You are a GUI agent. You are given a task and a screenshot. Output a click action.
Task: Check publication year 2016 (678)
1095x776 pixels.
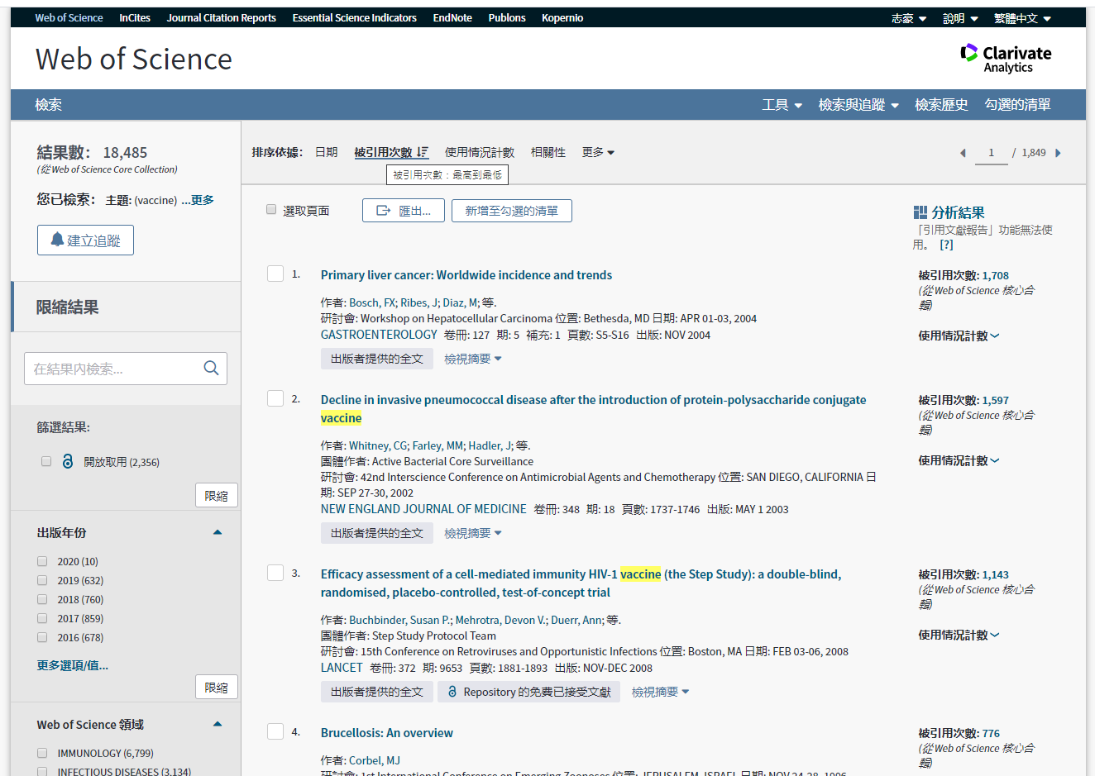point(42,637)
